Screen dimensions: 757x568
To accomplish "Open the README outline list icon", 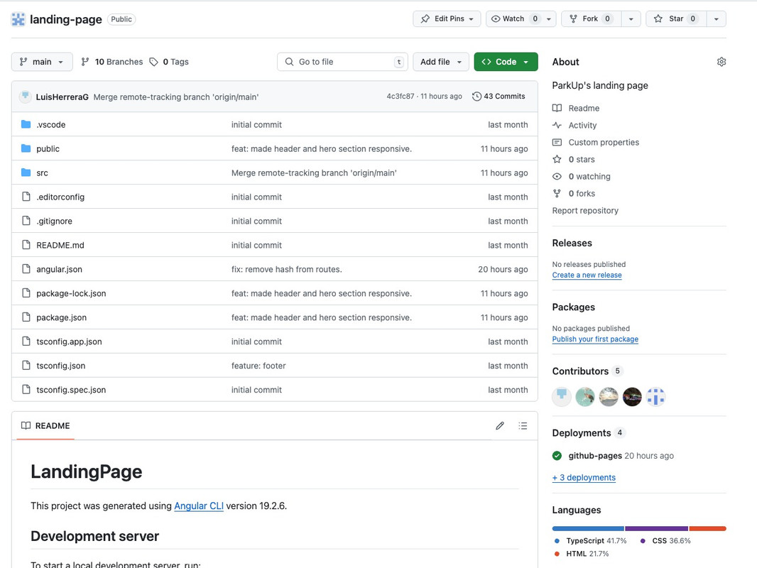I will click(x=523, y=425).
